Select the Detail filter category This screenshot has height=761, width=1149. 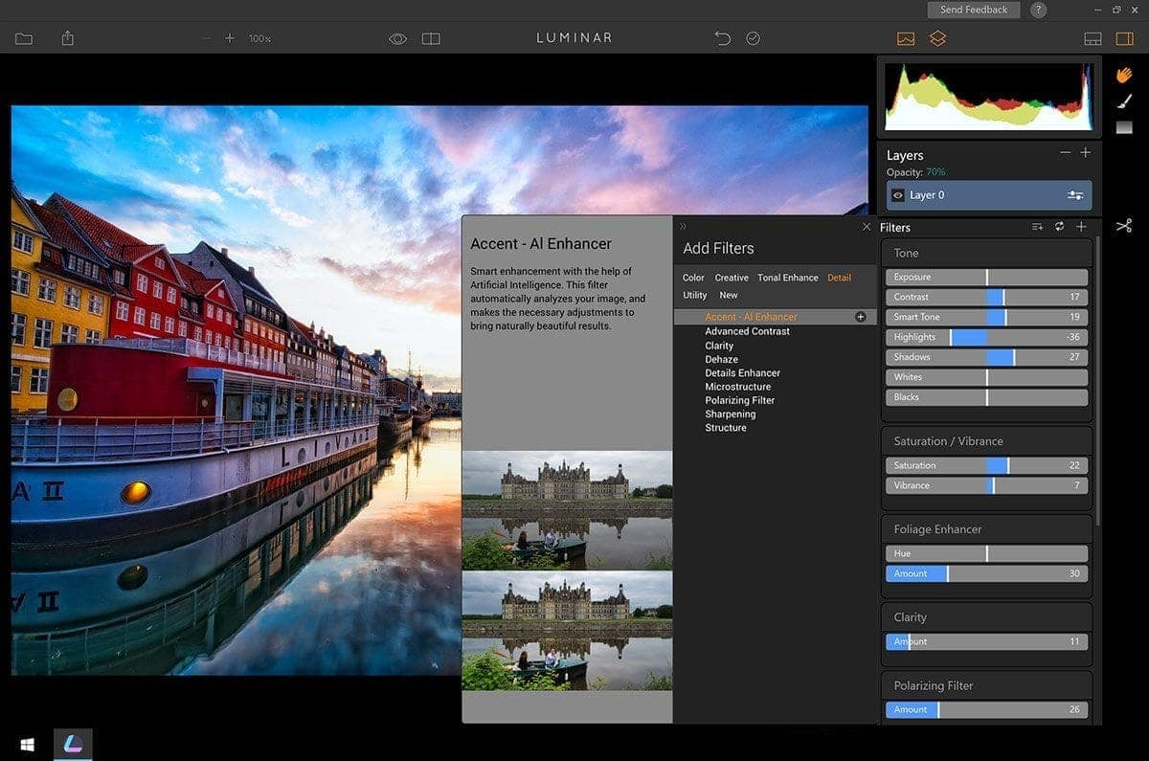pos(839,278)
